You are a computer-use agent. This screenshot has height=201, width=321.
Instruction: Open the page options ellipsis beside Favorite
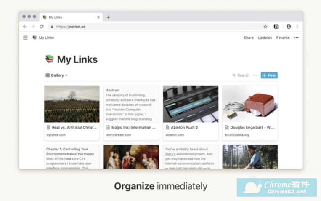pos(296,38)
